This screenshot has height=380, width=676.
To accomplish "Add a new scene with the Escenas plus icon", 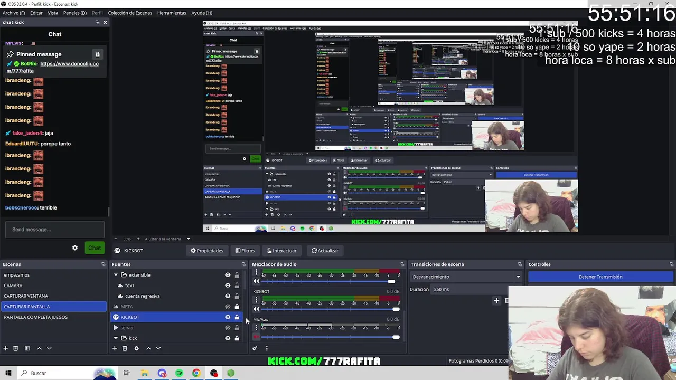I will point(6,348).
